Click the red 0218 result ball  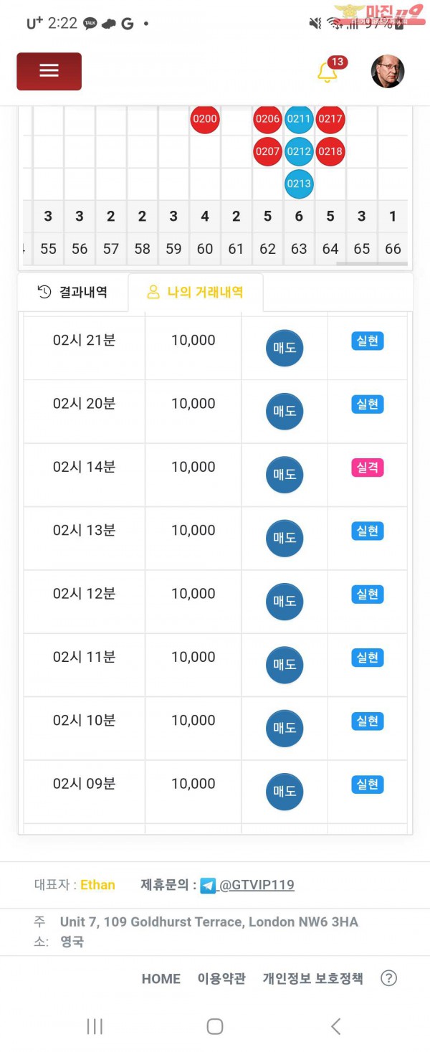coord(330,151)
